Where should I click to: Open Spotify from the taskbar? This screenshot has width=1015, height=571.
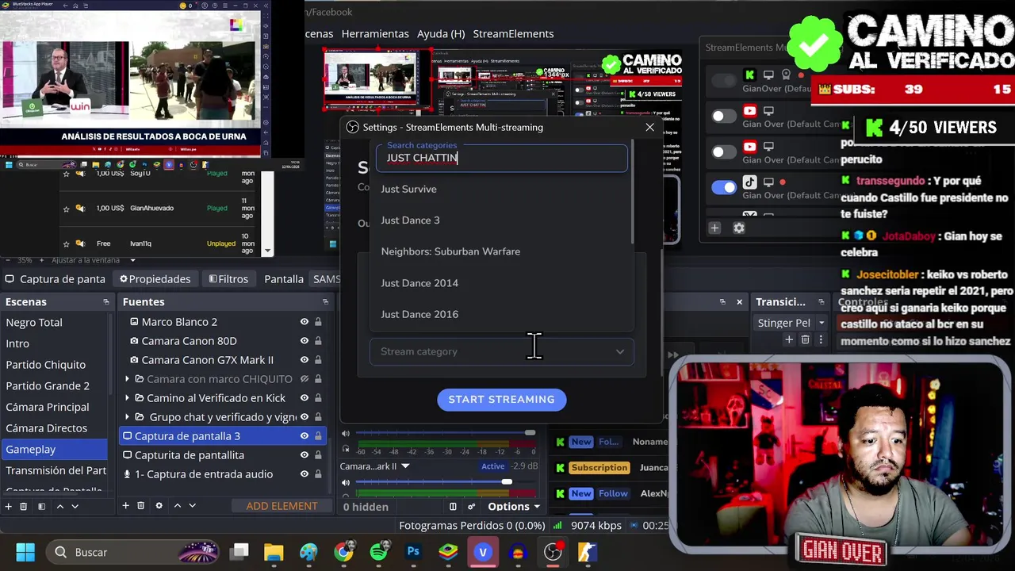pyautogui.click(x=378, y=552)
